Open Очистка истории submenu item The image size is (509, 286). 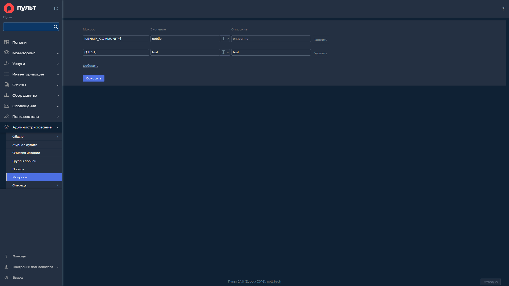pyautogui.click(x=34, y=153)
